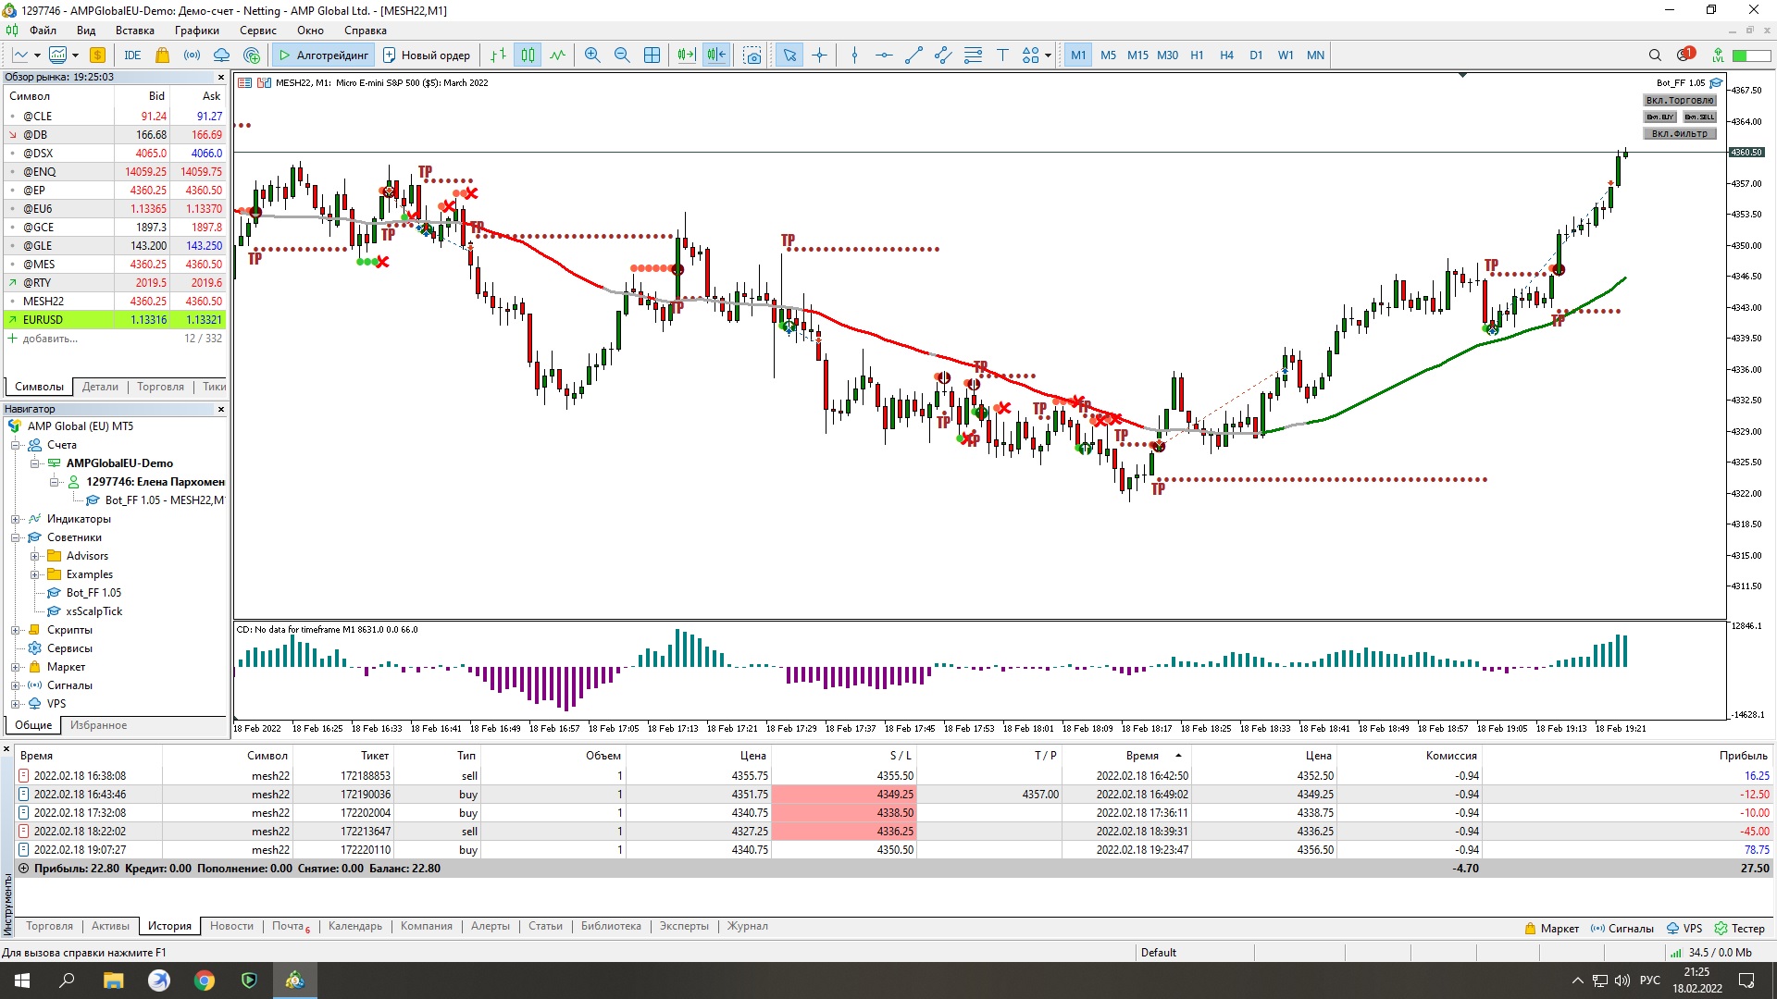Collapse the Советники tree node
Screen dimensions: 1777x999
(16, 537)
